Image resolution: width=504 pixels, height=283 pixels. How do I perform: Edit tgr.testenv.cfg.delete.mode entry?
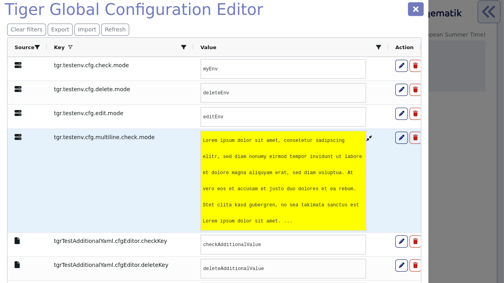tap(402, 90)
